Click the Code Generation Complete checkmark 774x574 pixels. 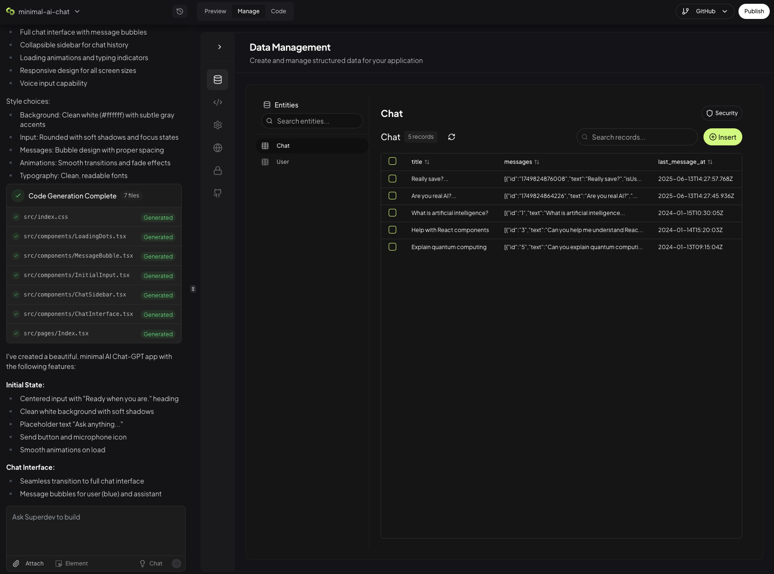point(18,196)
